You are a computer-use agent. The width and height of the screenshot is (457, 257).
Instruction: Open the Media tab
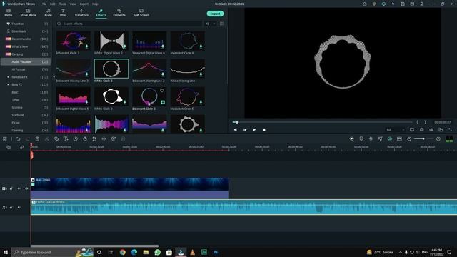pos(8,13)
